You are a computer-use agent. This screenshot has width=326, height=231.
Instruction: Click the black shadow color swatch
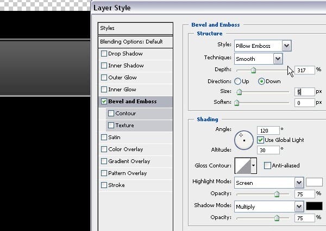(x=314, y=206)
